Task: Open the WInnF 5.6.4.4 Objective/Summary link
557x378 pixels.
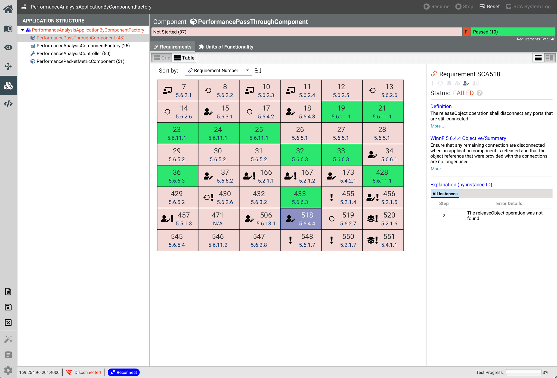Action: pos(468,138)
